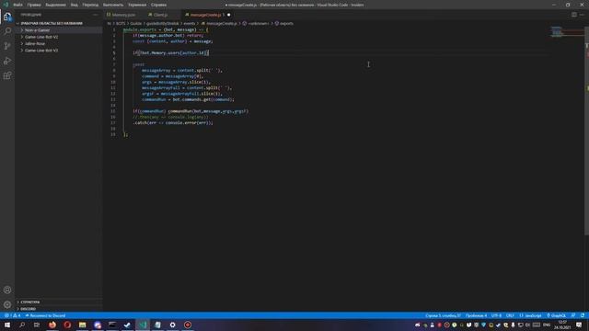
Task: Open the Accounts menu in the activity bar
Action: pos(7,290)
